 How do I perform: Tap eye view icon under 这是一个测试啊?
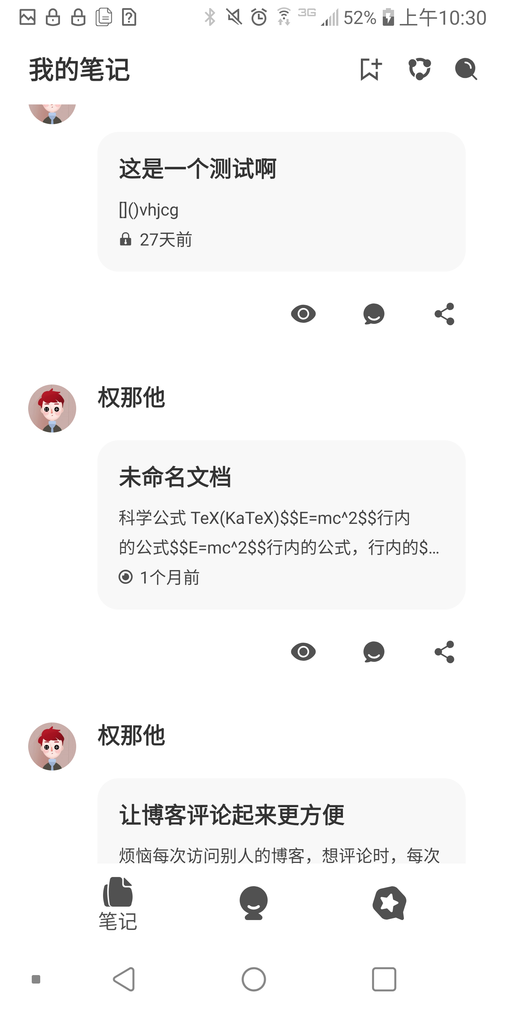point(303,314)
